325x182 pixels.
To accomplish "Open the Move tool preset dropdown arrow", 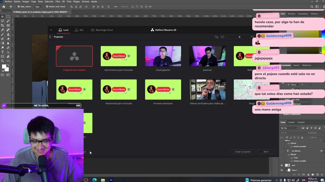I will [x=14, y=7].
